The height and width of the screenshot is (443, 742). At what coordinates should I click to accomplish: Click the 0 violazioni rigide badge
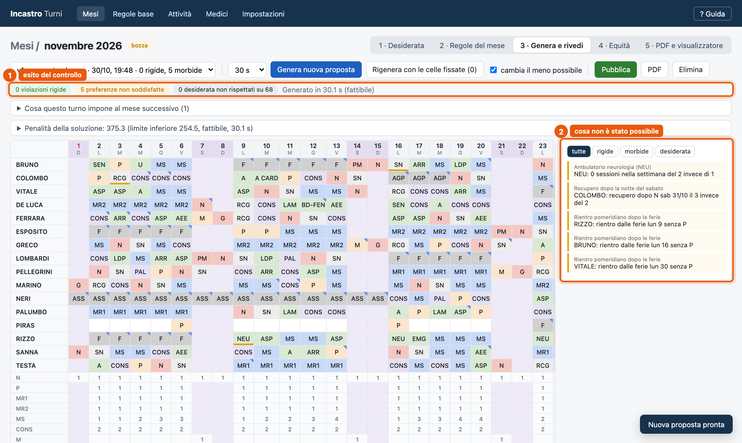[x=41, y=90]
